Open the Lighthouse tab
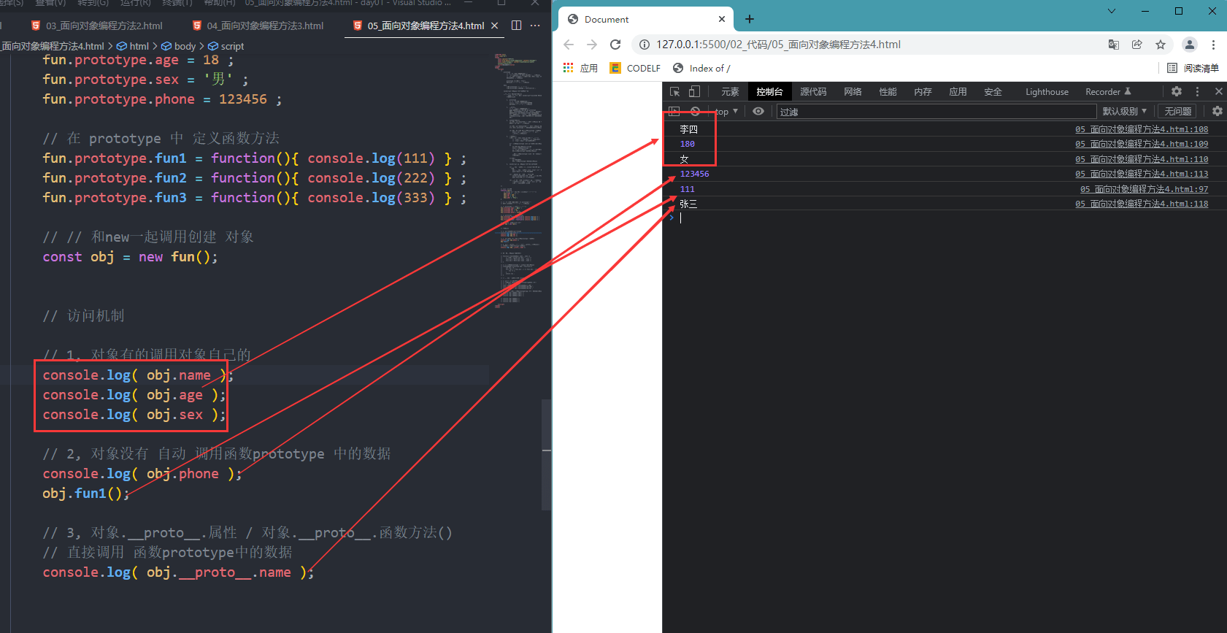Screen dimensions: 1227x633 tap(1047, 91)
